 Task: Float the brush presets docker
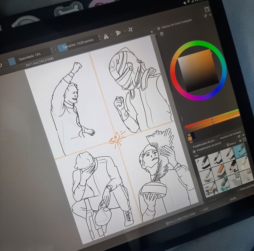click(239, 137)
